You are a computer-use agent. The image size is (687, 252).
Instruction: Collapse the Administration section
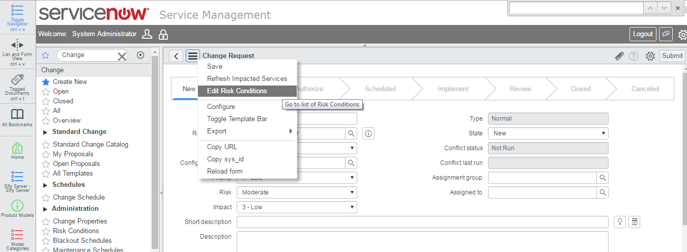click(x=45, y=209)
